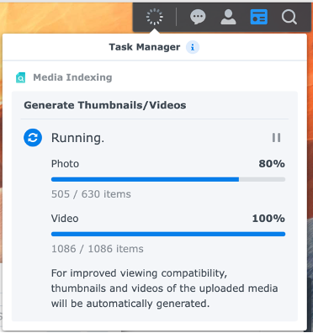Click the Photo progress bar

tap(168, 179)
